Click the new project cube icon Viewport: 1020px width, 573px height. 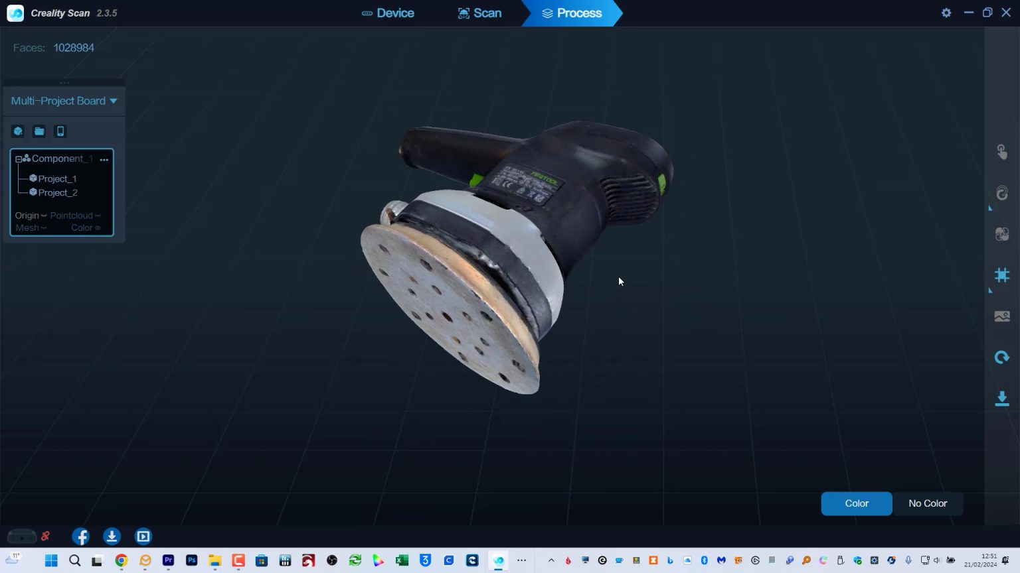click(18, 131)
